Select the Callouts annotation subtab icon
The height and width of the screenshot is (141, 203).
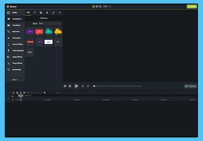tap(28, 12)
